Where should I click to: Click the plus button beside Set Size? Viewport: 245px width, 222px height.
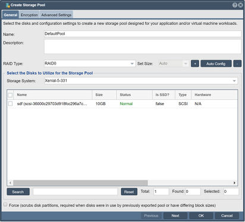(x=195, y=64)
